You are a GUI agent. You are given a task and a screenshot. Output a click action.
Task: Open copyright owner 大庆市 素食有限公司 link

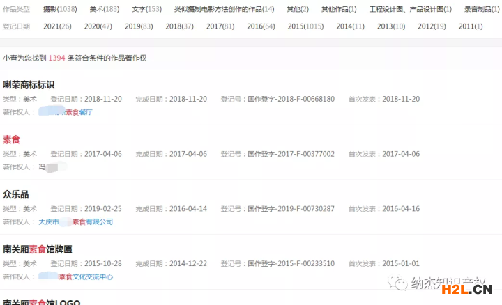(x=75, y=222)
